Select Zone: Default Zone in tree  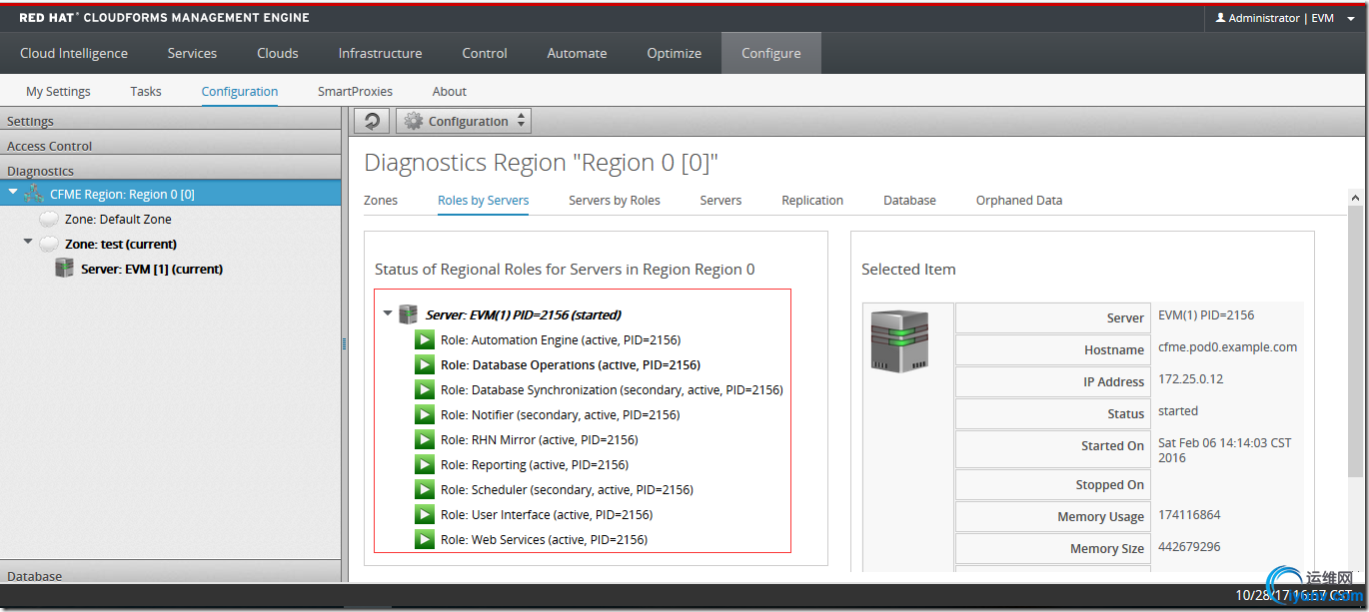click(118, 219)
